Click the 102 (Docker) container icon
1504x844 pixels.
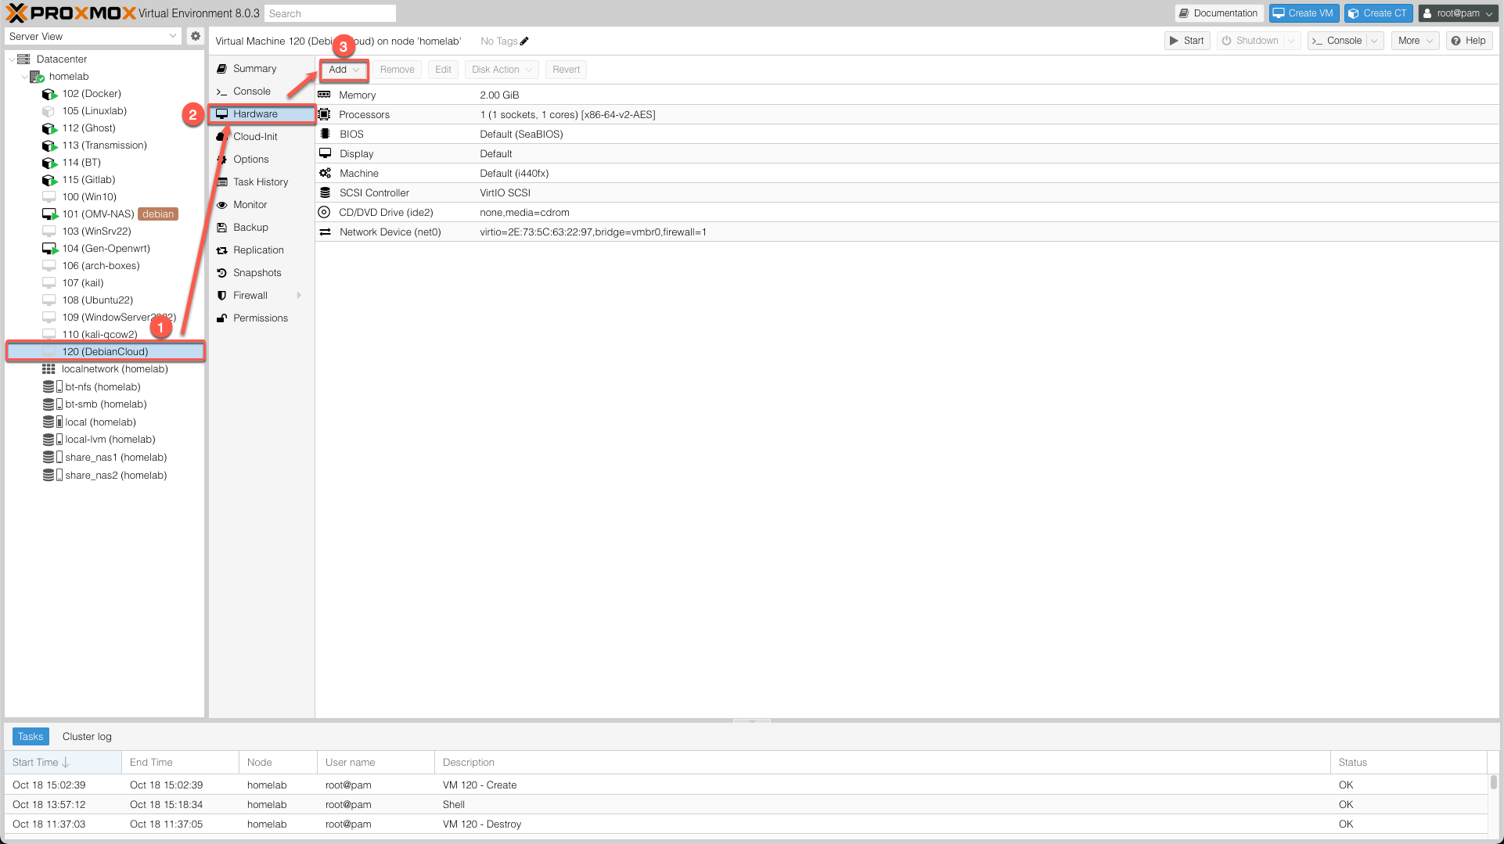click(49, 93)
